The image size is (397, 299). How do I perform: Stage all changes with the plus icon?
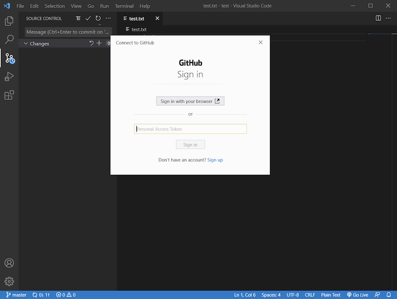(x=99, y=43)
